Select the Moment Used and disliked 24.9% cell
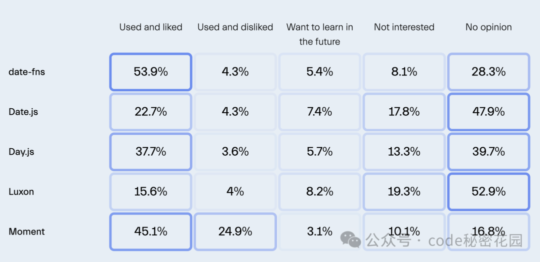This screenshot has width=540, height=262. (235, 232)
